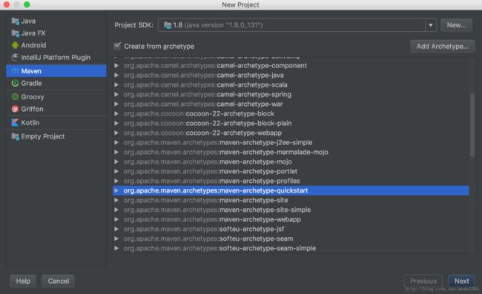Expand camel-archetype-java node
Screen dimensions: 482x294
(116, 76)
